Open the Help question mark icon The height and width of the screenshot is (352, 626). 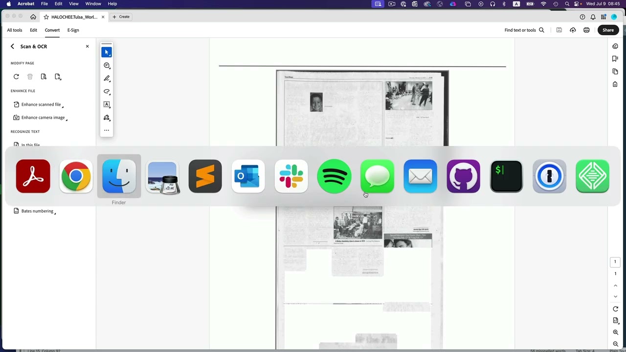pos(582,17)
